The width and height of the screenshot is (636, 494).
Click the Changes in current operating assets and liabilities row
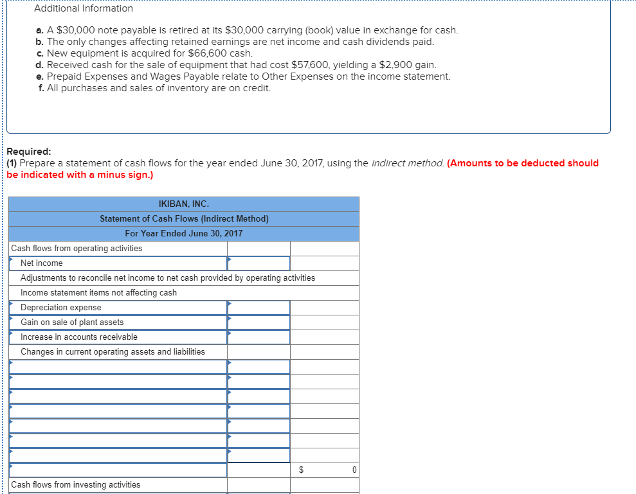pyautogui.click(x=184, y=352)
